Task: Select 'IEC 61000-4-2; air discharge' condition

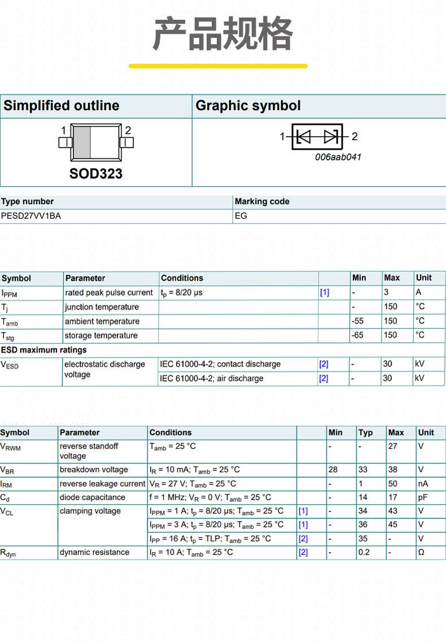Action: (x=212, y=378)
